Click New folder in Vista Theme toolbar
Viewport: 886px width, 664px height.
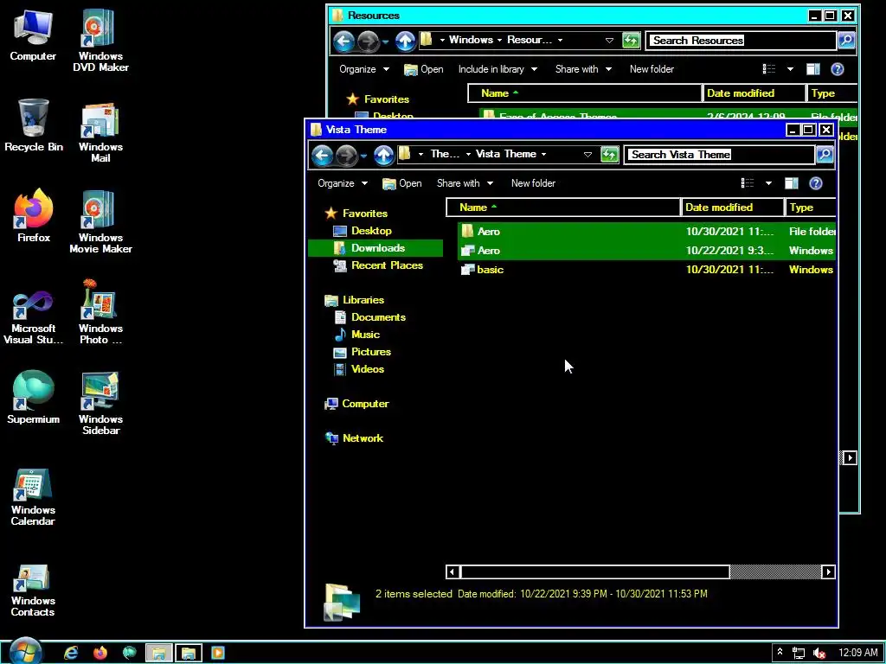coord(533,183)
